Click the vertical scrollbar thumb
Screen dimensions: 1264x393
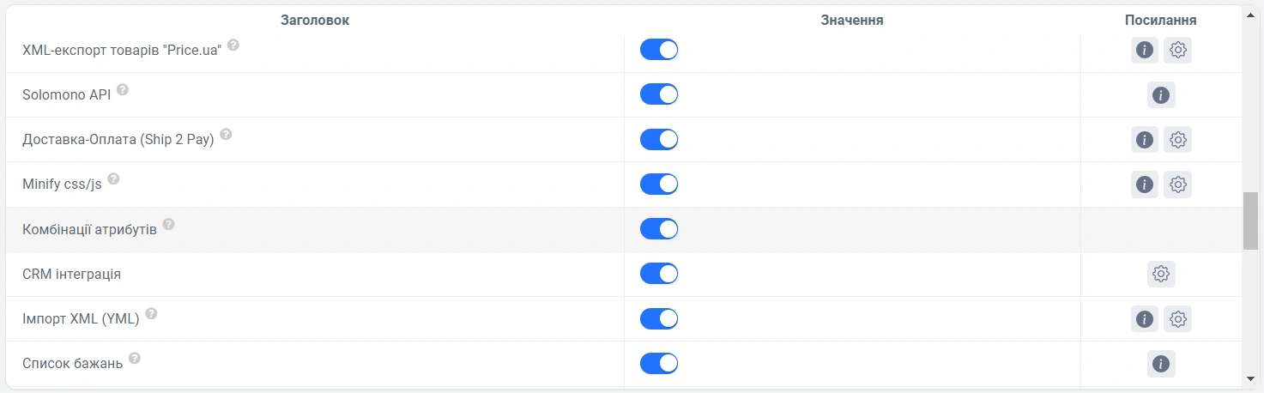click(1251, 221)
